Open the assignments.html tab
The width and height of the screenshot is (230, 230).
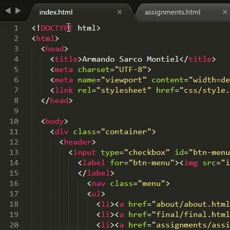click(x=173, y=12)
